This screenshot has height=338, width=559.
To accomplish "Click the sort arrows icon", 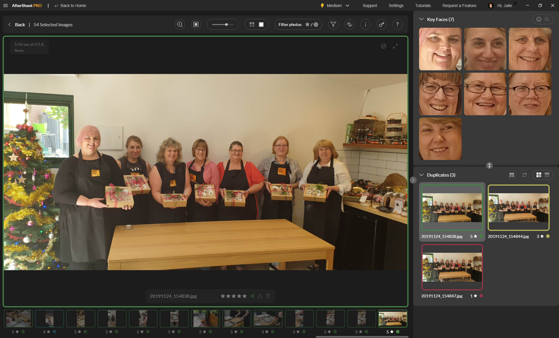I will 349,25.
